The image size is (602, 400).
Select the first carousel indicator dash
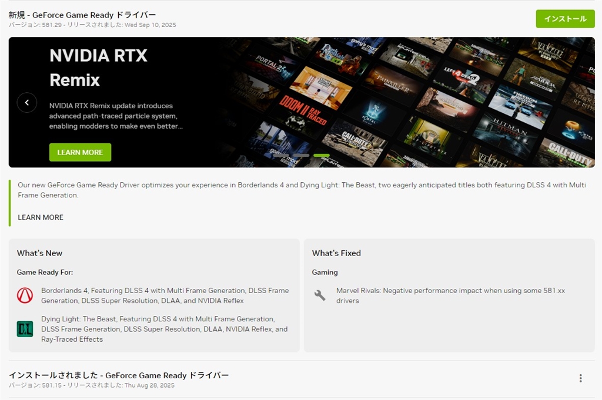tap(280, 155)
